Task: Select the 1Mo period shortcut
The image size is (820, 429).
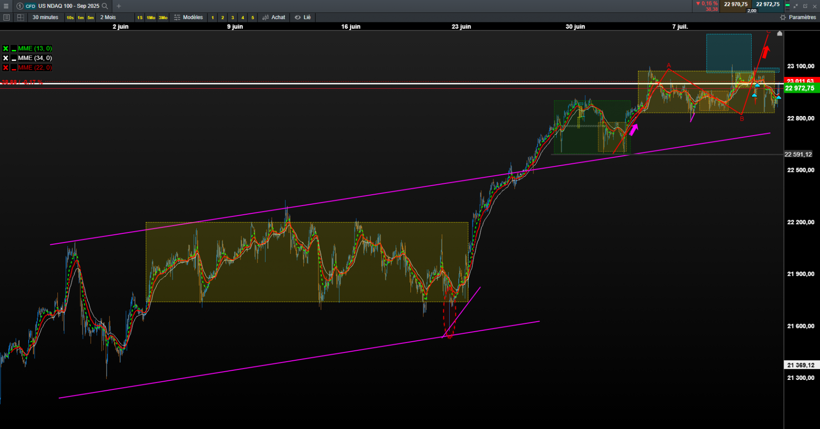Action: 151,18
